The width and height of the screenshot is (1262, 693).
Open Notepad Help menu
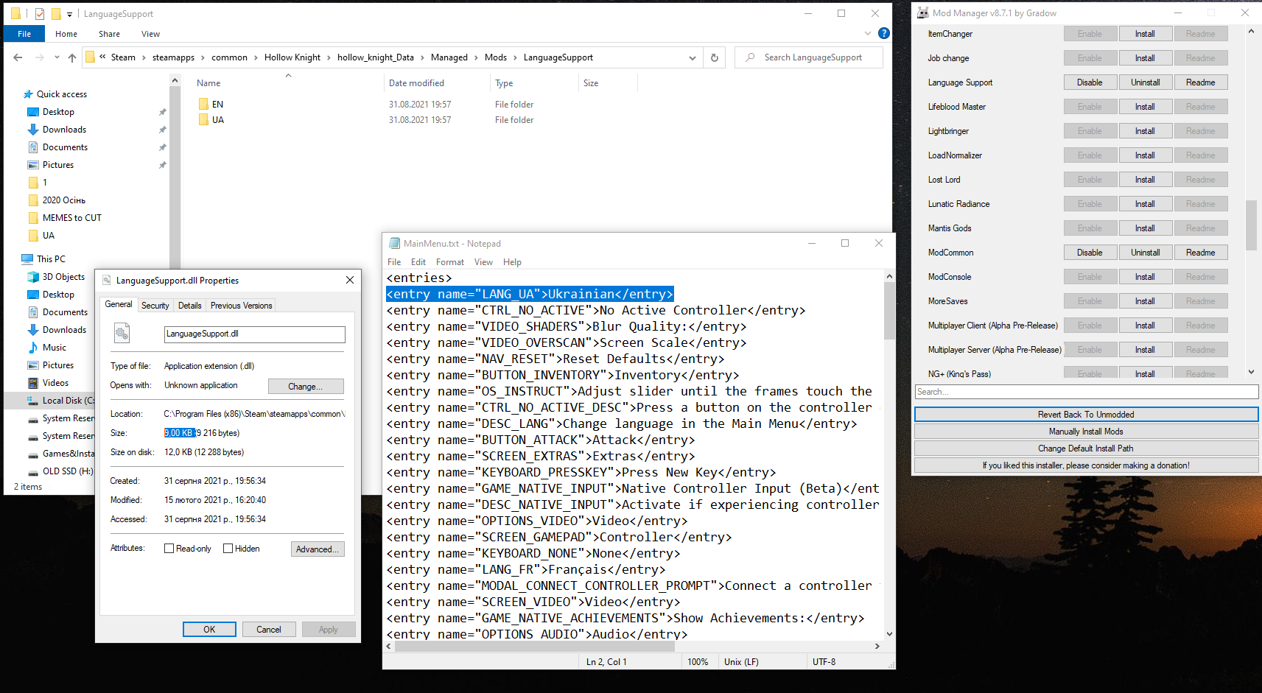coord(512,262)
